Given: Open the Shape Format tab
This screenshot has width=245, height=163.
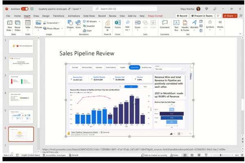Looking at the screenshot, I should click(155, 16).
